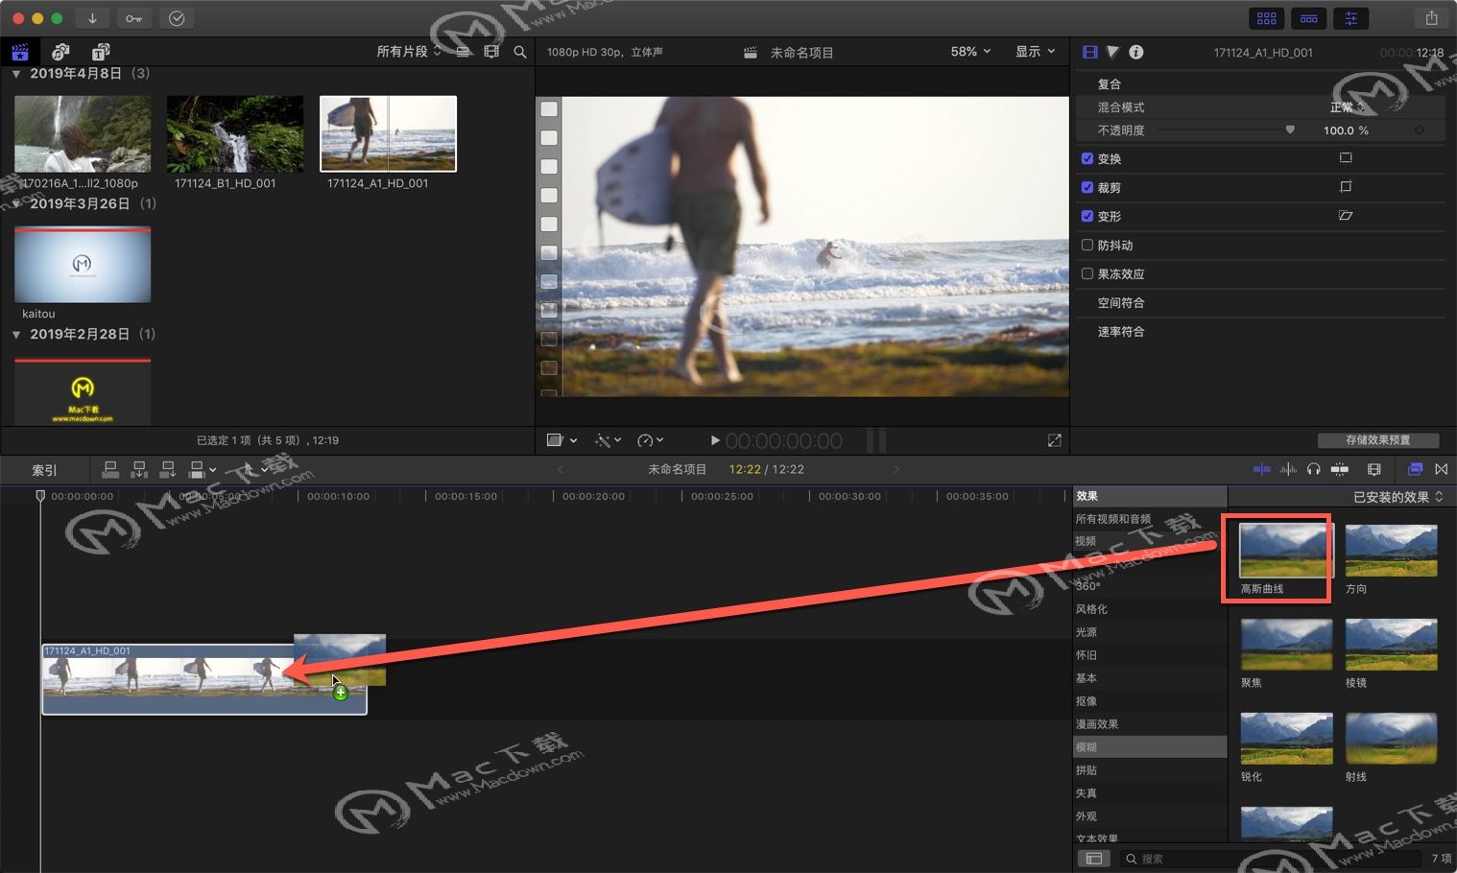Click the 索引 index button
The image size is (1457, 873).
tap(44, 470)
